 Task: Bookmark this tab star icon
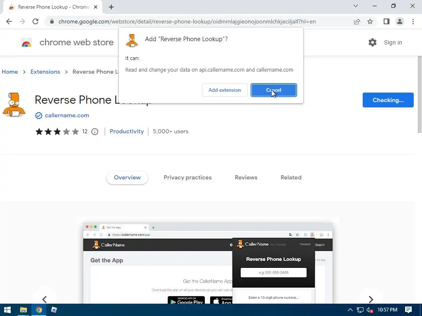(x=370, y=21)
